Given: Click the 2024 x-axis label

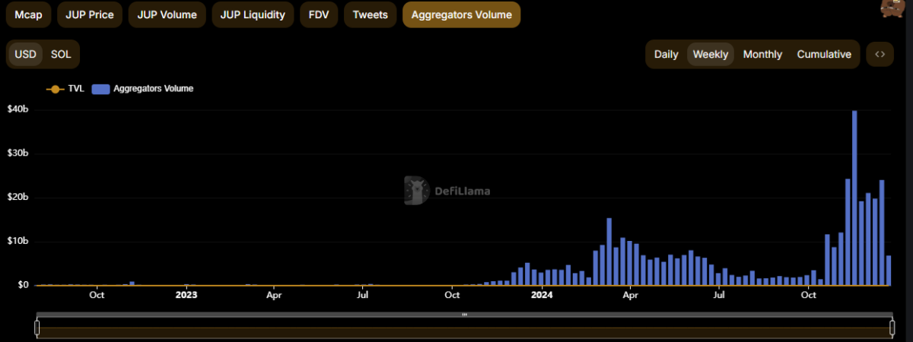Looking at the screenshot, I should [542, 295].
